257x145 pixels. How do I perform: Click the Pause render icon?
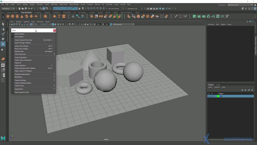(169, 9)
